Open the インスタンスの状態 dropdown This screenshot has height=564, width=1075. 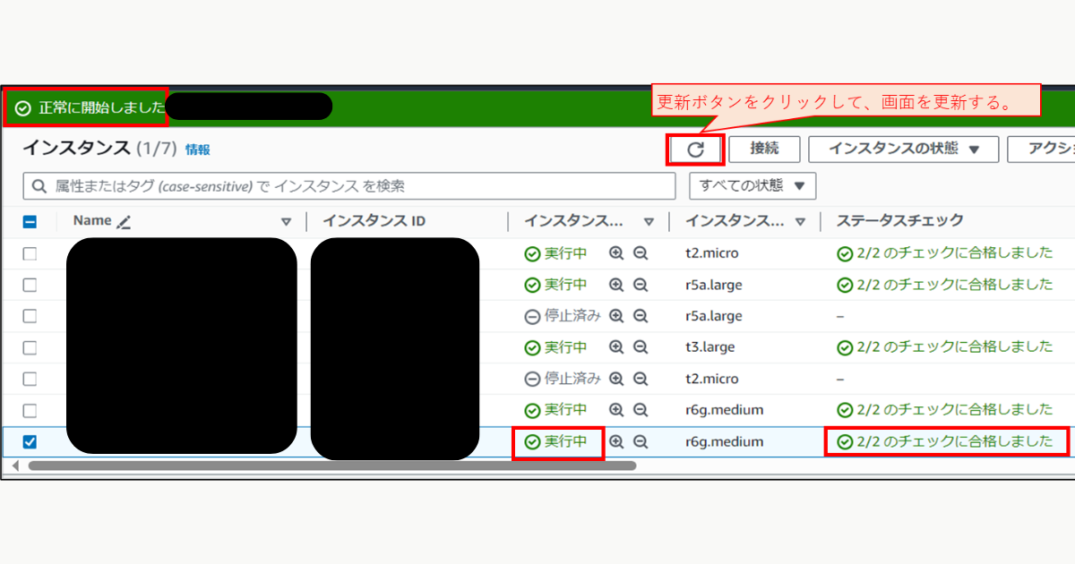click(903, 149)
